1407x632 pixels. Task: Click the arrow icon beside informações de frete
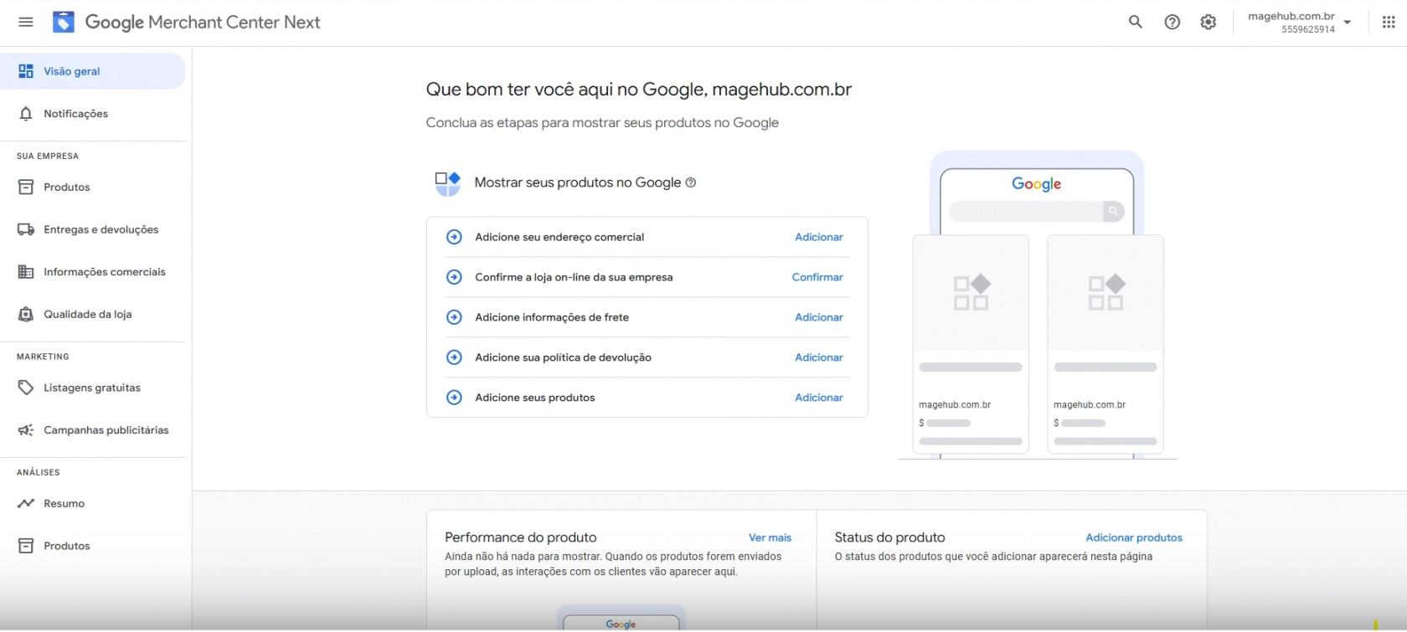(x=454, y=317)
